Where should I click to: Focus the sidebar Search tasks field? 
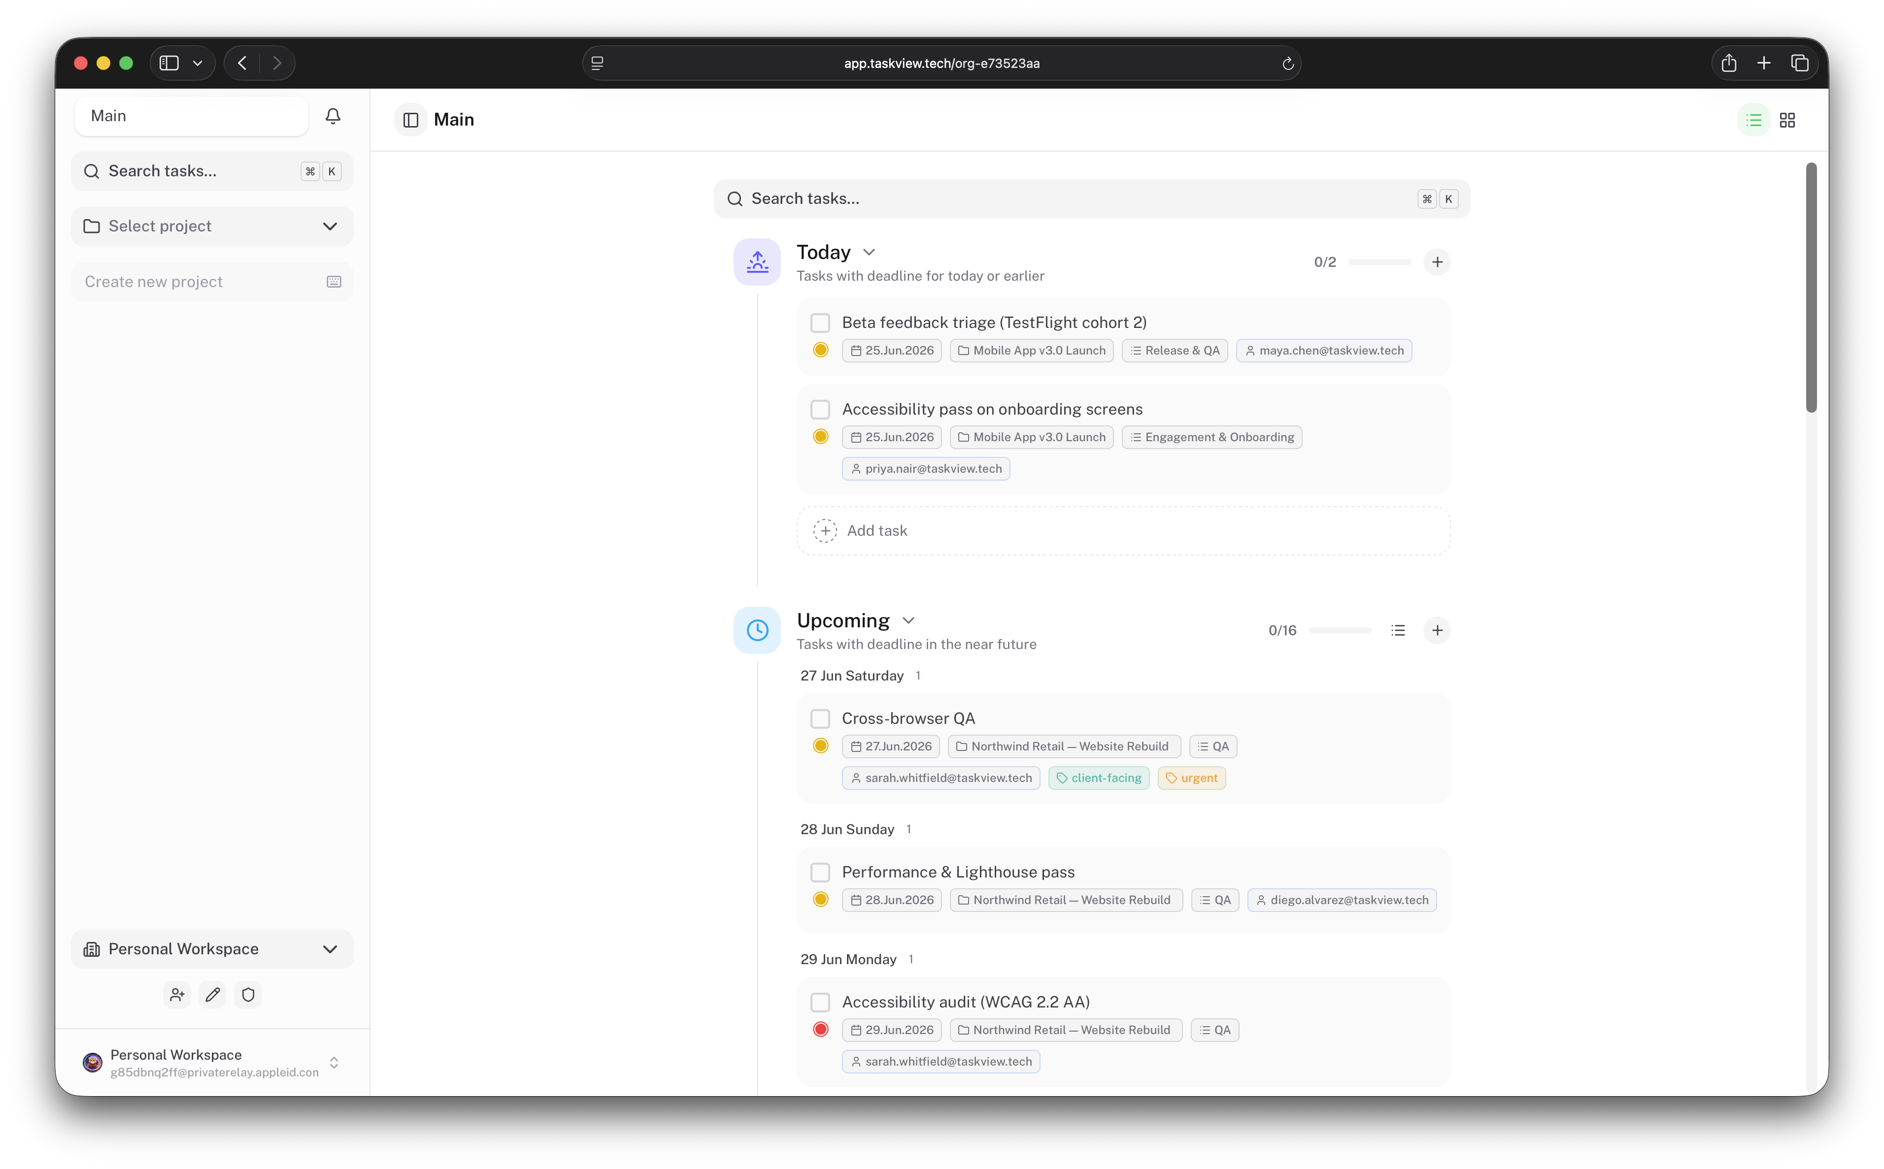(x=212, y=171)
